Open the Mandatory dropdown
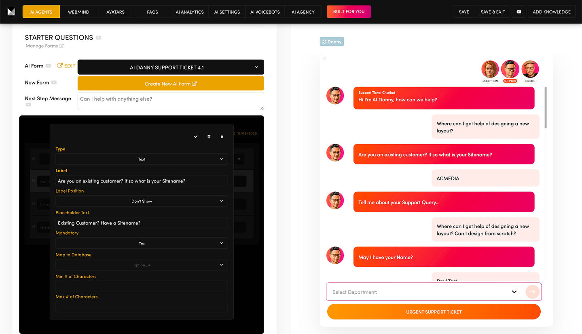The height and width of the screenshot is (334, 582). [x=142, y=243]
